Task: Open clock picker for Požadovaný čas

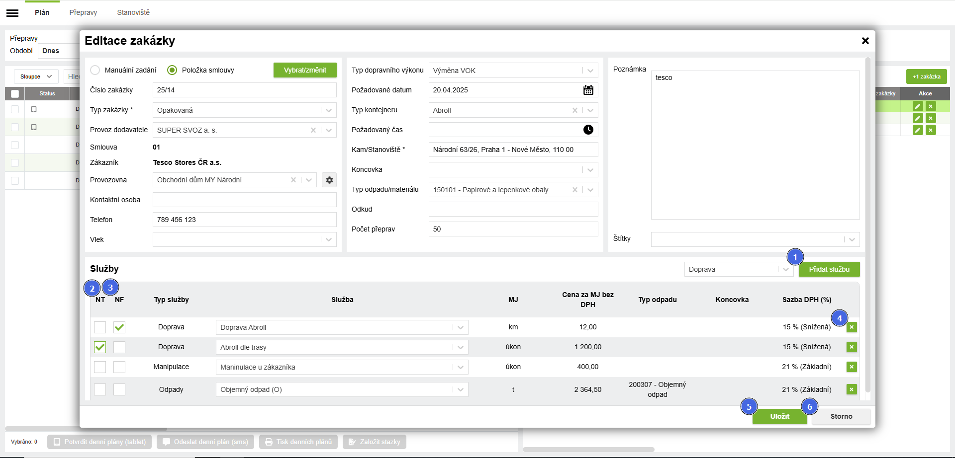Action: coord(588,130)
